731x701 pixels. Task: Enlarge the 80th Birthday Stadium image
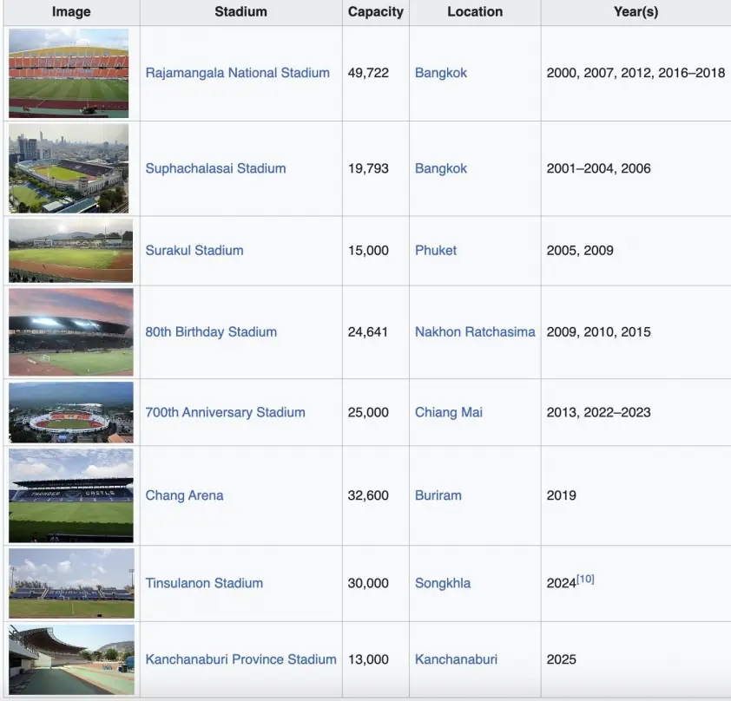[70, 331]
